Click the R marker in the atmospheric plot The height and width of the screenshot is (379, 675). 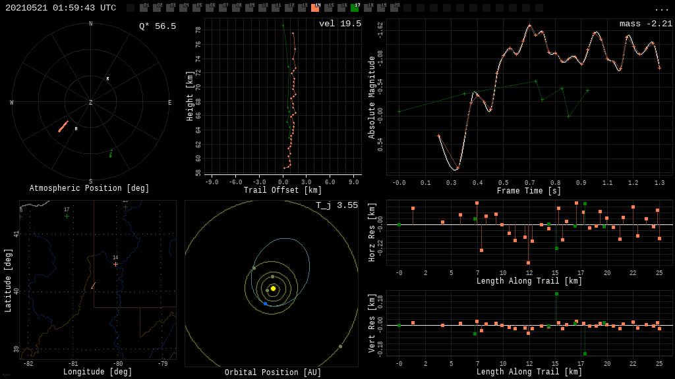pos(108,79)
